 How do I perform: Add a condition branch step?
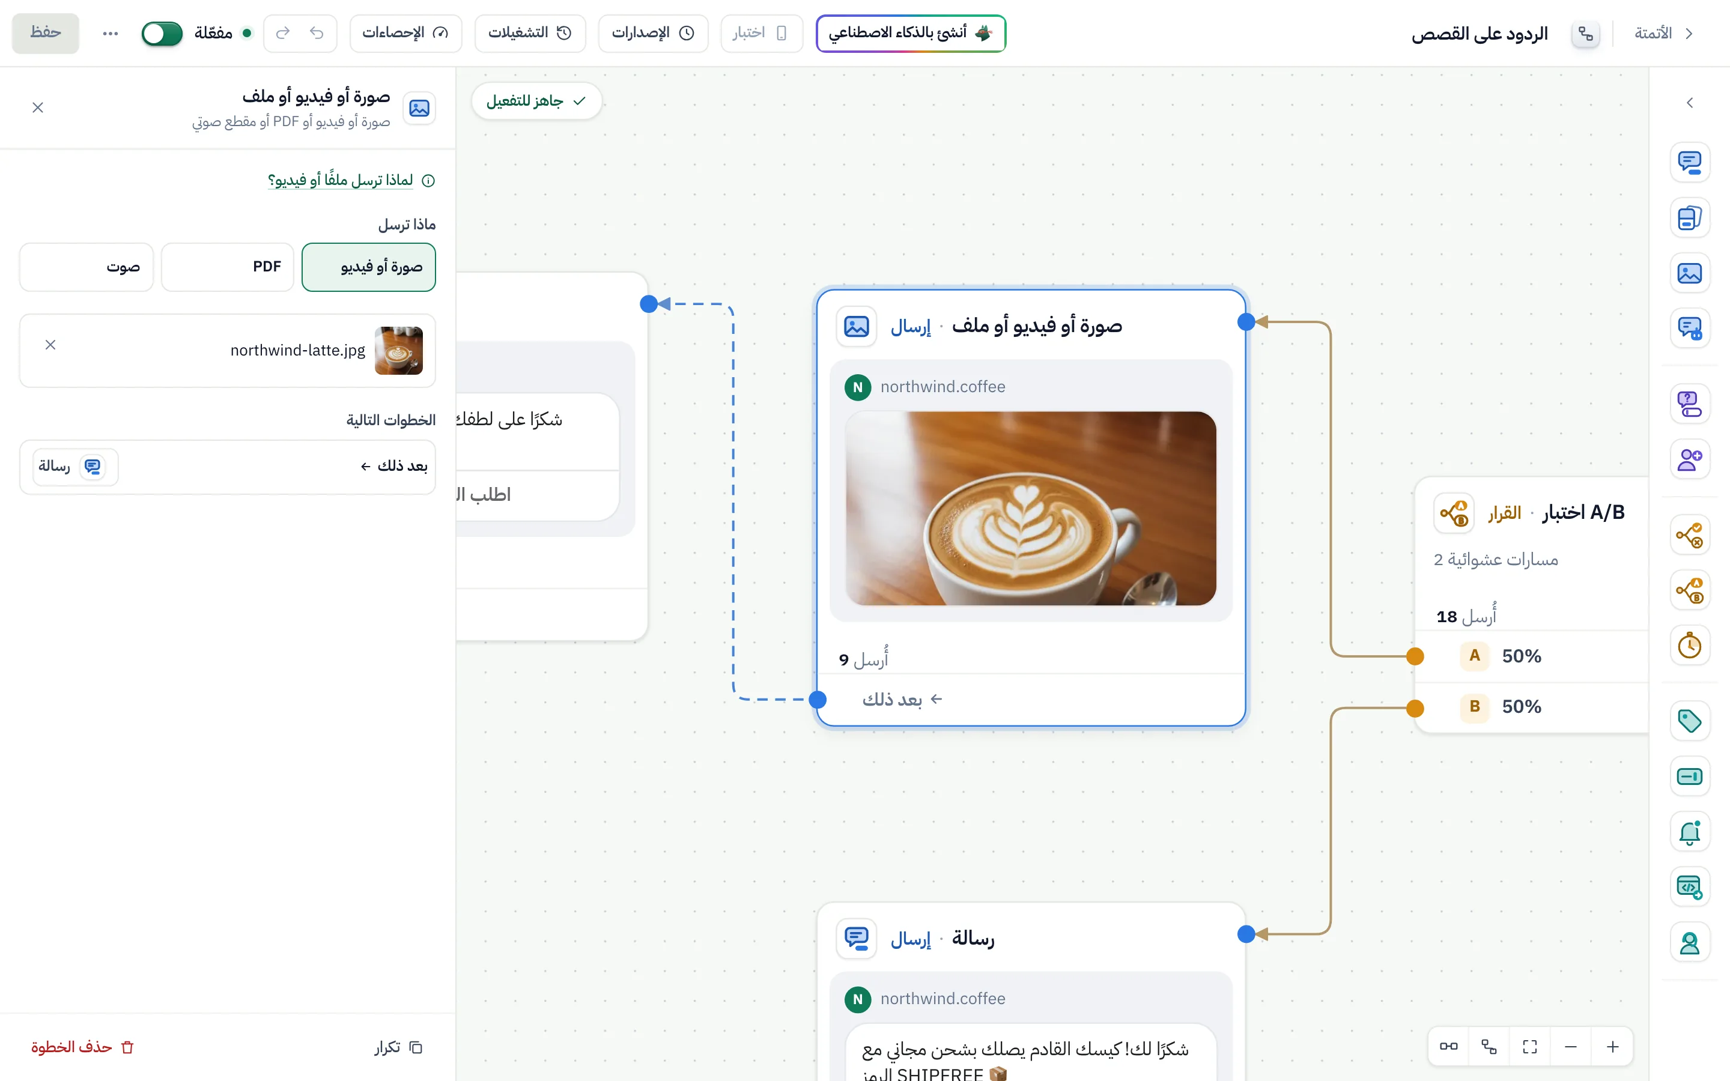point(1689,534)
